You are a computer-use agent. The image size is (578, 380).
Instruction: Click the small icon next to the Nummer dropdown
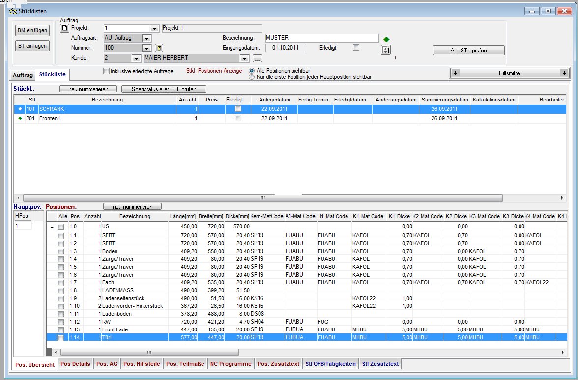tap(159, 48)
